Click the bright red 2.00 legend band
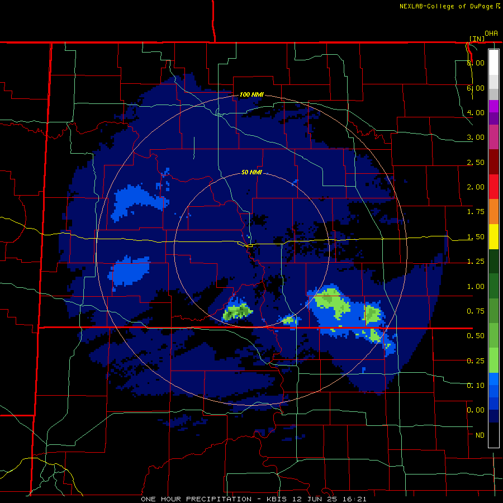The width and height of the screenshot is (503, 503). pyautogui.click(x=493, y=187)
